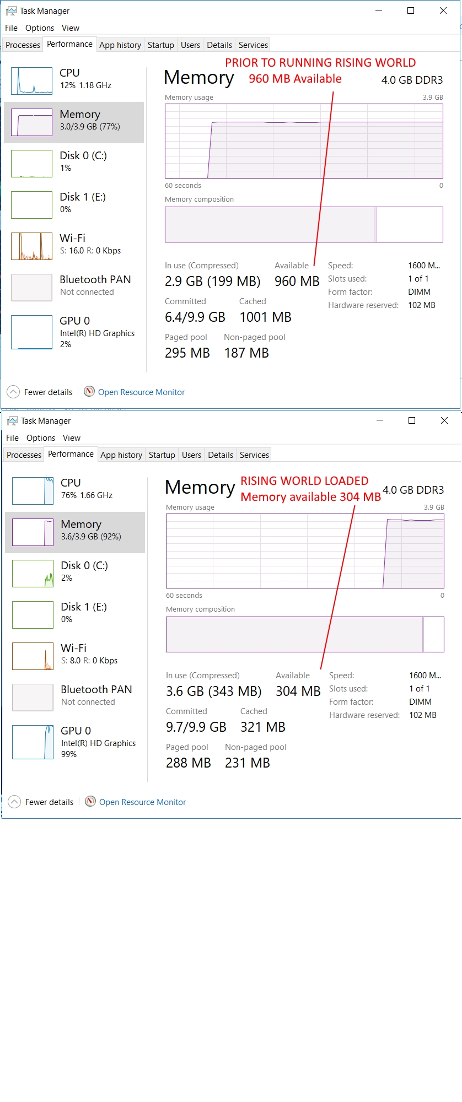Screen dimensions: 462x1102
Task: Select the Wi-Fi graph showing S: 16.0 Kbps
Action: 31,246
